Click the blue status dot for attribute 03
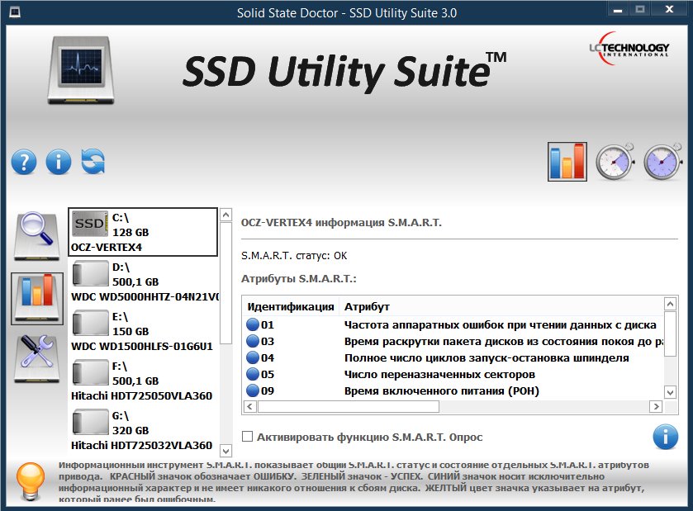The image size is (693, 511). tap(253, 341)
